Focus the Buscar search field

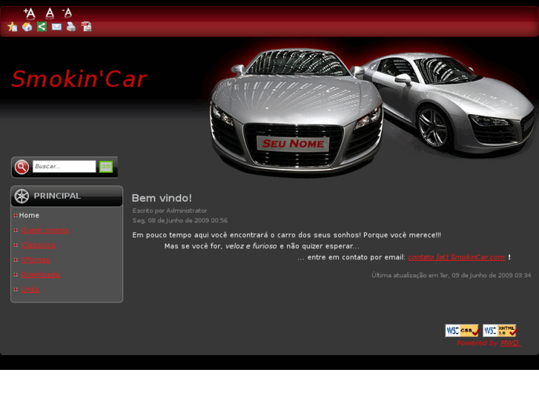coord(65,166)
